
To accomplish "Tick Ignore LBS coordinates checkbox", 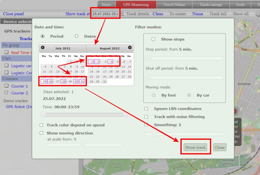I will pyautogui.click(x=146, y=109).
